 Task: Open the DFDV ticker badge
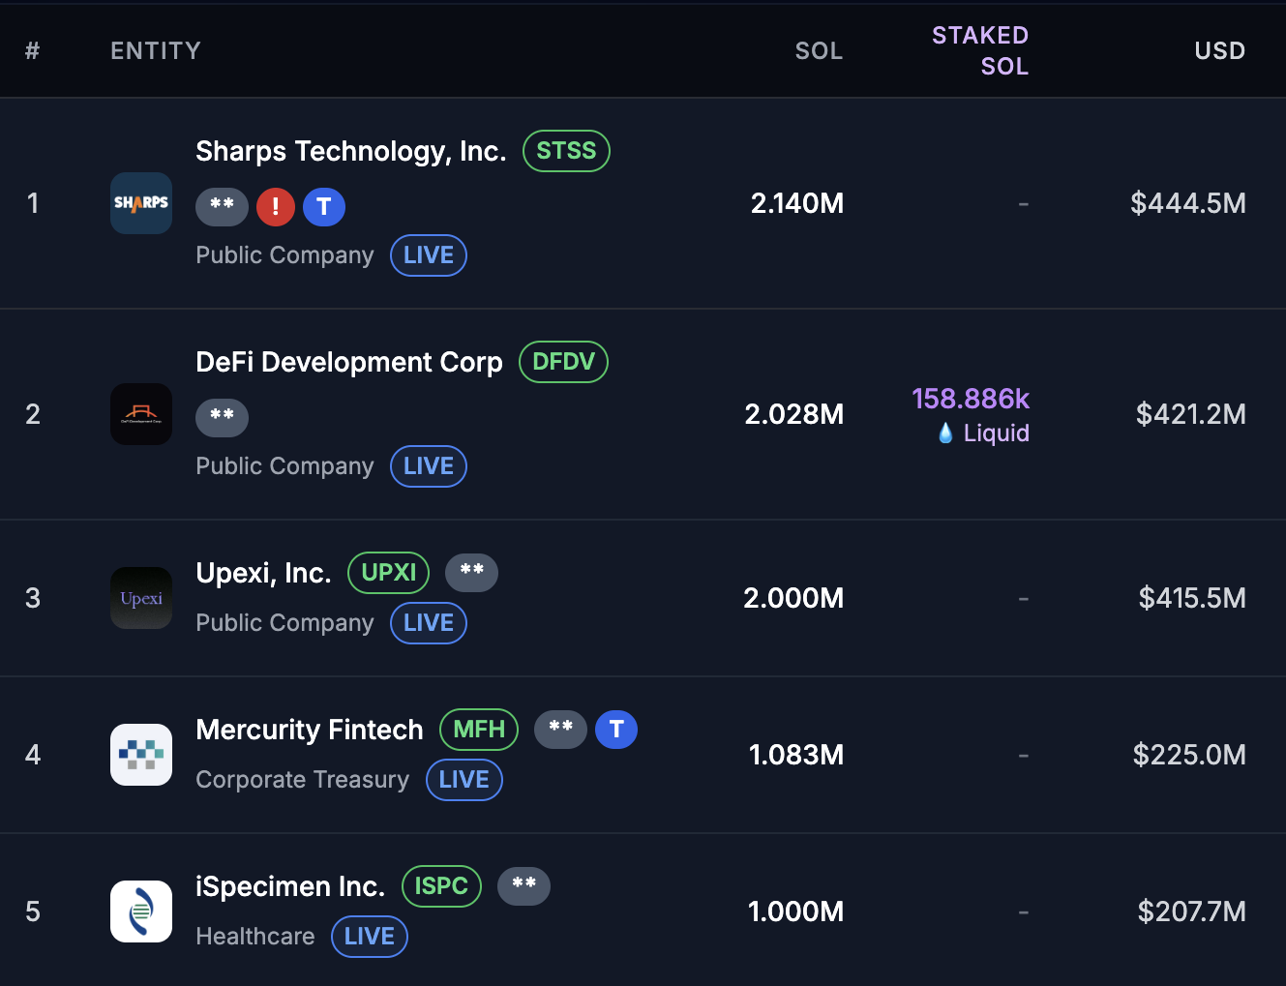563,362
